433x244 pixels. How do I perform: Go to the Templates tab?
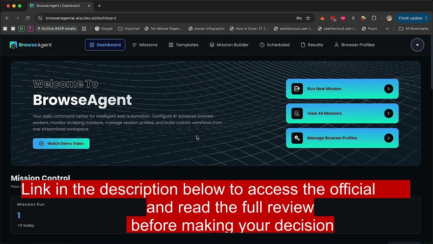point(184,45)
